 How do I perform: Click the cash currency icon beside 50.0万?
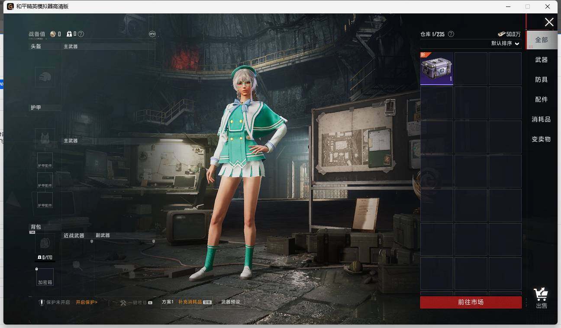[501, 34]
